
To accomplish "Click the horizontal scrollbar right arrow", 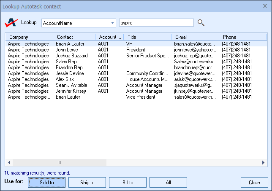I will (x=263, y=162).
